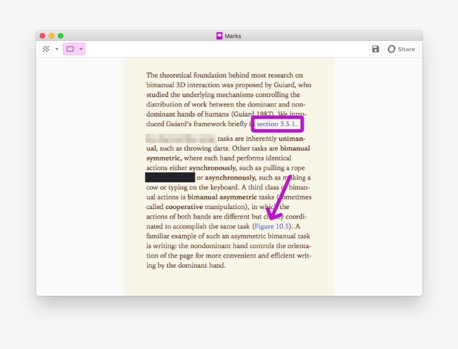Click the "Marks" window title text

[x=233, y=36]
